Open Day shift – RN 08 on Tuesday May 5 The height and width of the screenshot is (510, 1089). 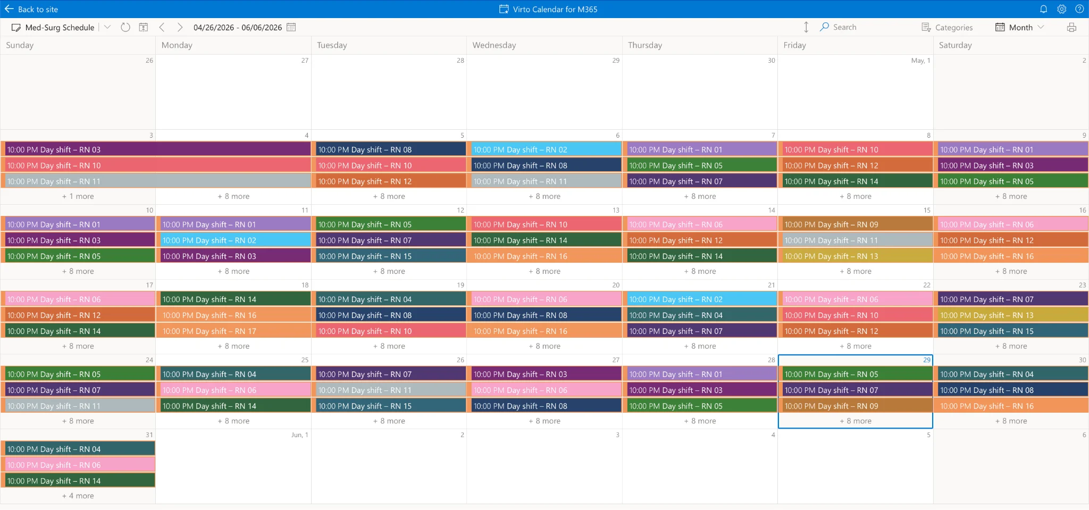point(389,149)
